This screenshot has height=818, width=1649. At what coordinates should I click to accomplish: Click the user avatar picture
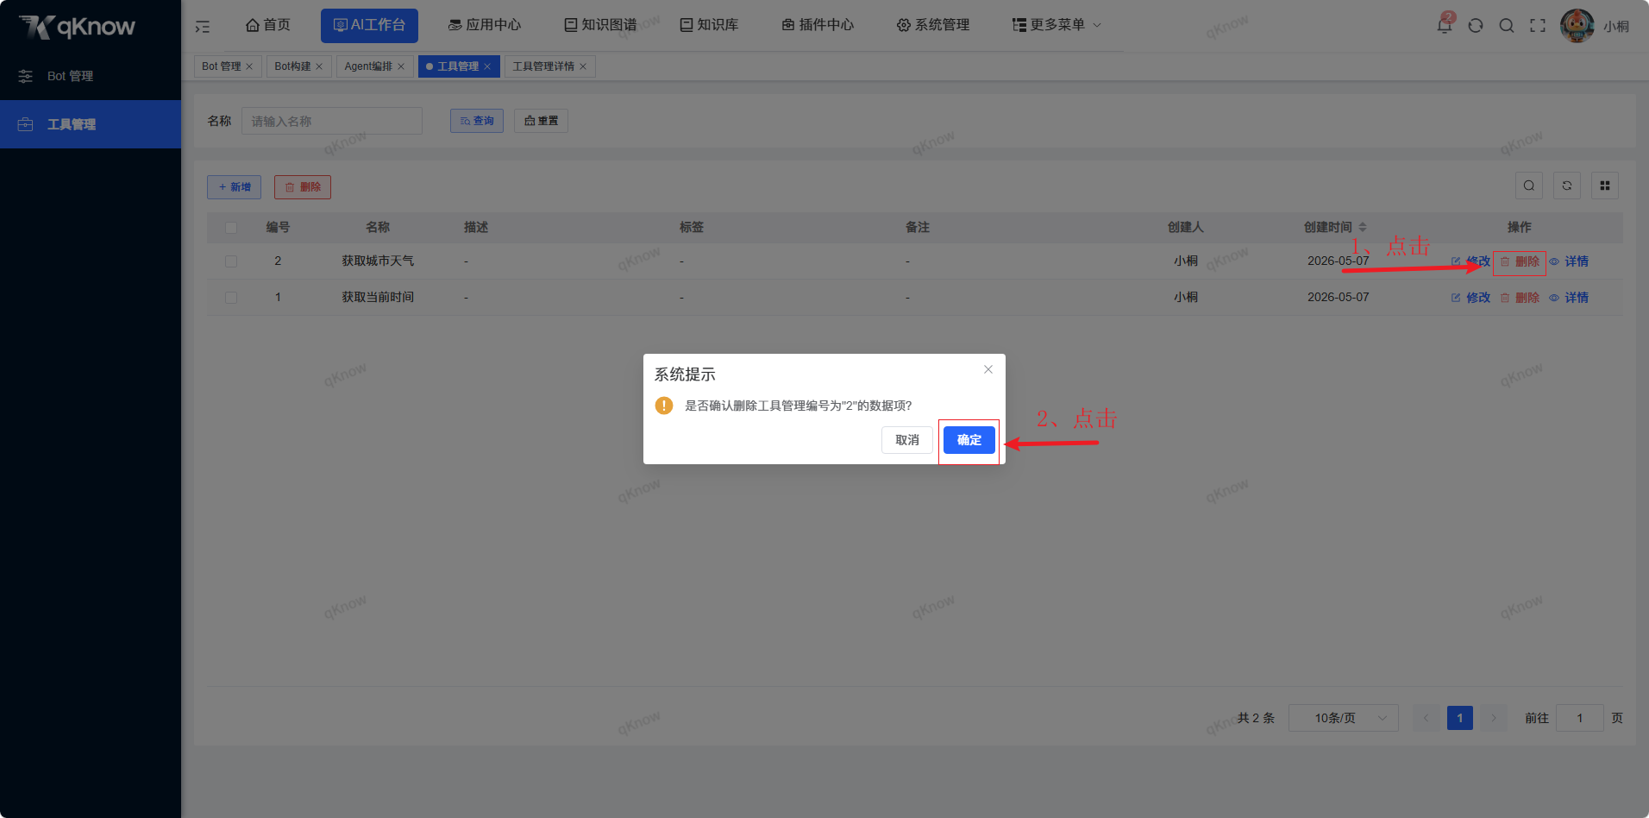point(1577,25)
